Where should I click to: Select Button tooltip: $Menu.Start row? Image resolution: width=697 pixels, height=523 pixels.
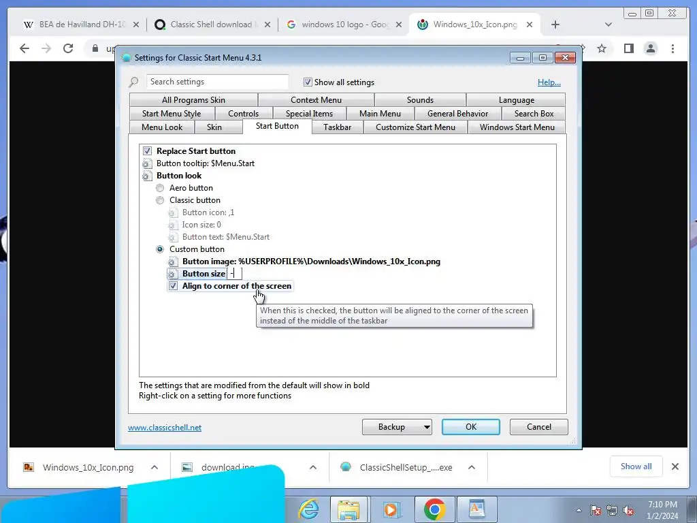[206, 163]
